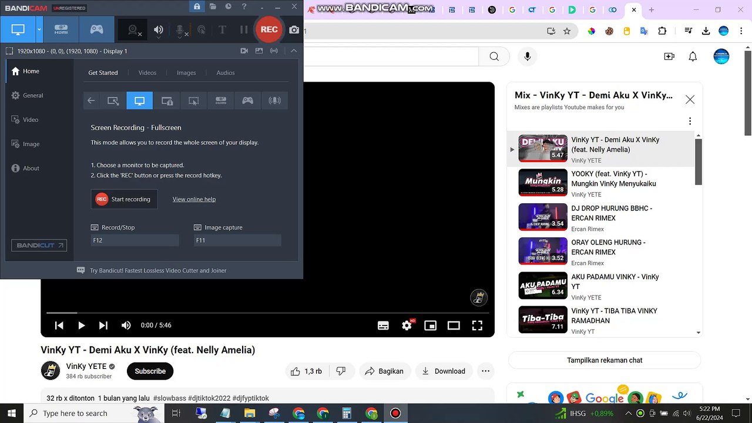Toggle Bandicam lock (always on top) icon
The image size is (752, 423).
pyautogui.click(x=197, y=7)
